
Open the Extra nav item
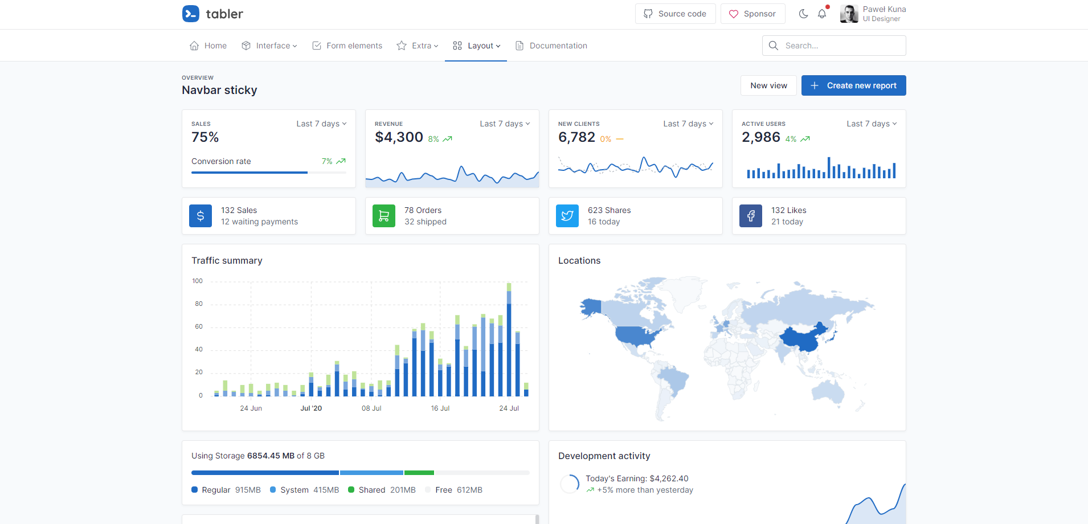[x=418, y=46]
